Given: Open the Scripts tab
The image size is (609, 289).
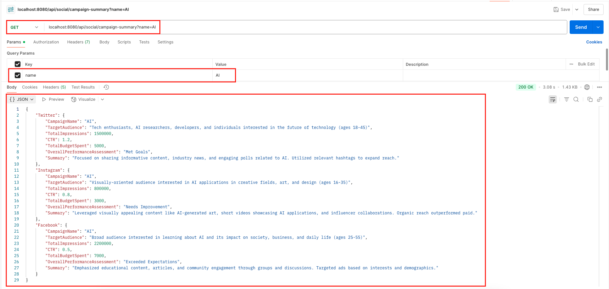Looking at the screenshot, I should coord(124,42).
